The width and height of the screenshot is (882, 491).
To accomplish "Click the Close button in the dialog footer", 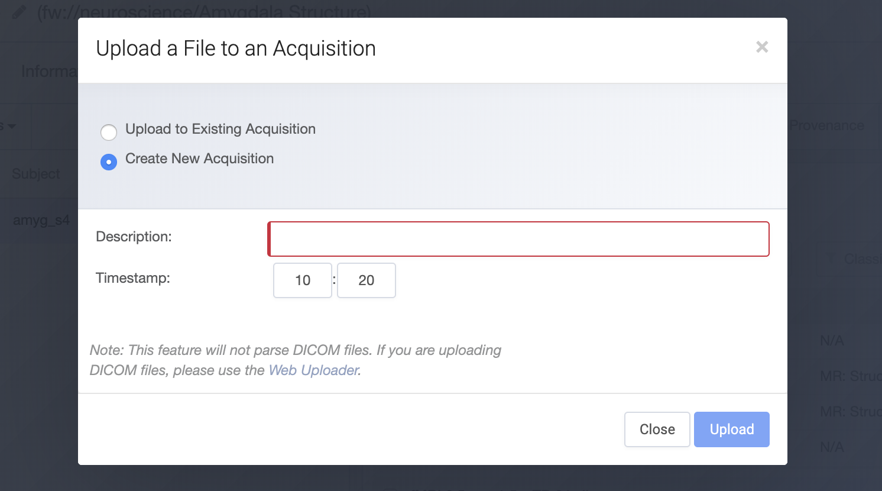I will (x=657, y=429).
